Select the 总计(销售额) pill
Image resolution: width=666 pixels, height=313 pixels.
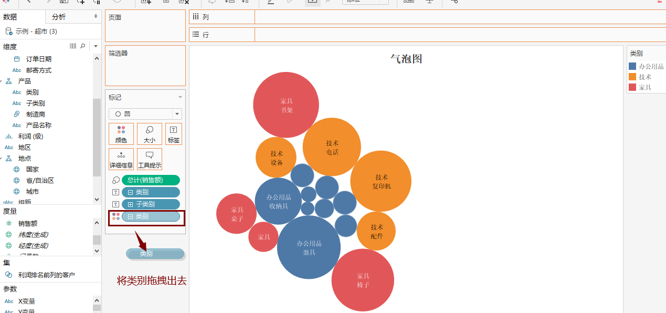pos(151,180)
